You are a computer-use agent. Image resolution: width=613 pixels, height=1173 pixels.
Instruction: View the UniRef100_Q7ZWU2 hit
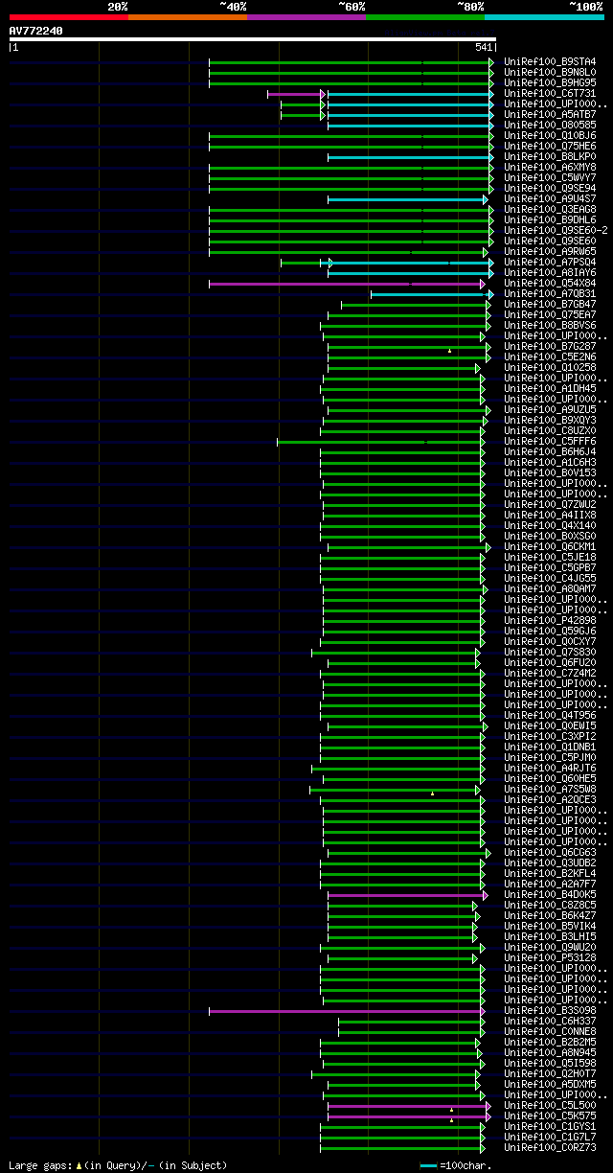(x=550, y=505)
